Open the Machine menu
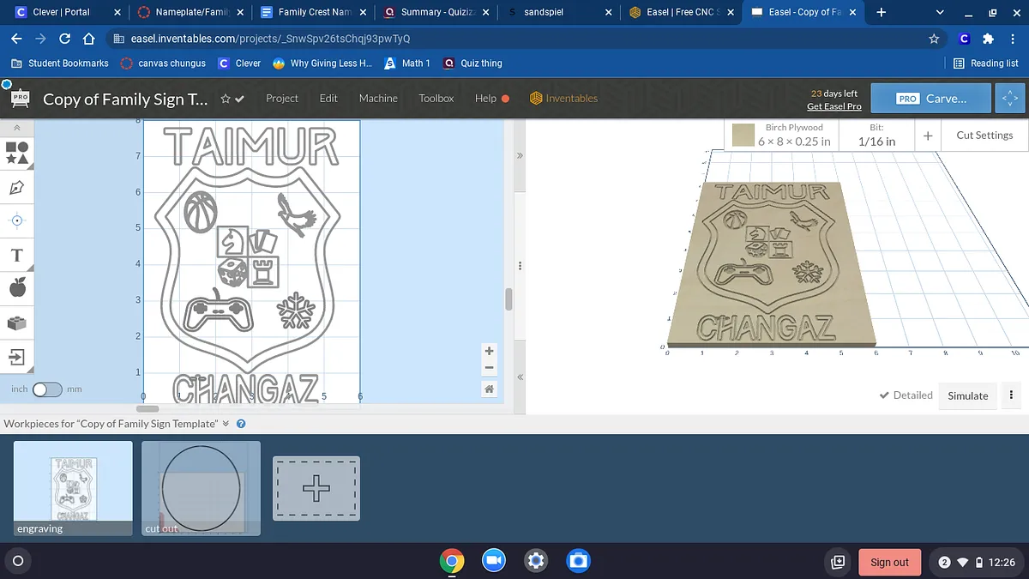The width and height of the screenshot is (1029, 579). point(378,99)
